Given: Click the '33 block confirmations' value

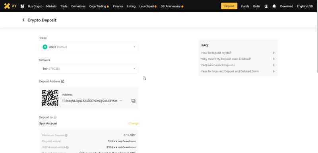Looking at the screenshot, I should click(121, 147).
